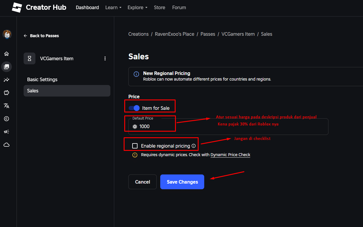363x227 pixels.
Task: Click info icon beside Enable regional pricing
Action: (x=194, y=146)
